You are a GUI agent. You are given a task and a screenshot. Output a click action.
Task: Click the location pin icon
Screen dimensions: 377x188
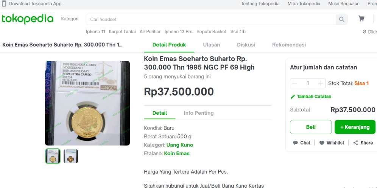[364, 32]
